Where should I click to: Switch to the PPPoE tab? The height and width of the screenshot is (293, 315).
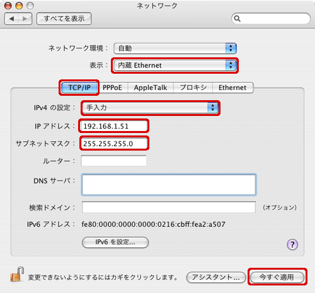[112, 88]
